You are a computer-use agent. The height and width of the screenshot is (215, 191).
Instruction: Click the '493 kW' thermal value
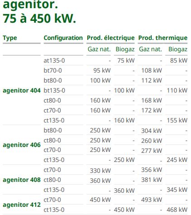[152, 200]
